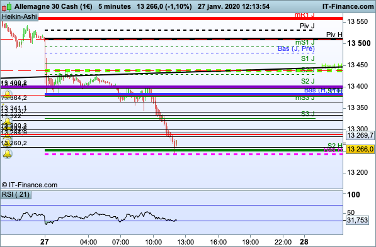The width and height of the screenshot is (376, 247).
Task: Click the alert bell overlapping the 13 260,2 label
Action: pyautogui.click(x=7, y=143)
